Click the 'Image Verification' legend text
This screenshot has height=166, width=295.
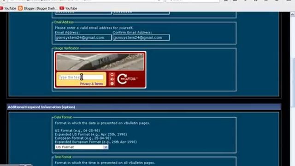pyautogui.click(x=67, y=48)
